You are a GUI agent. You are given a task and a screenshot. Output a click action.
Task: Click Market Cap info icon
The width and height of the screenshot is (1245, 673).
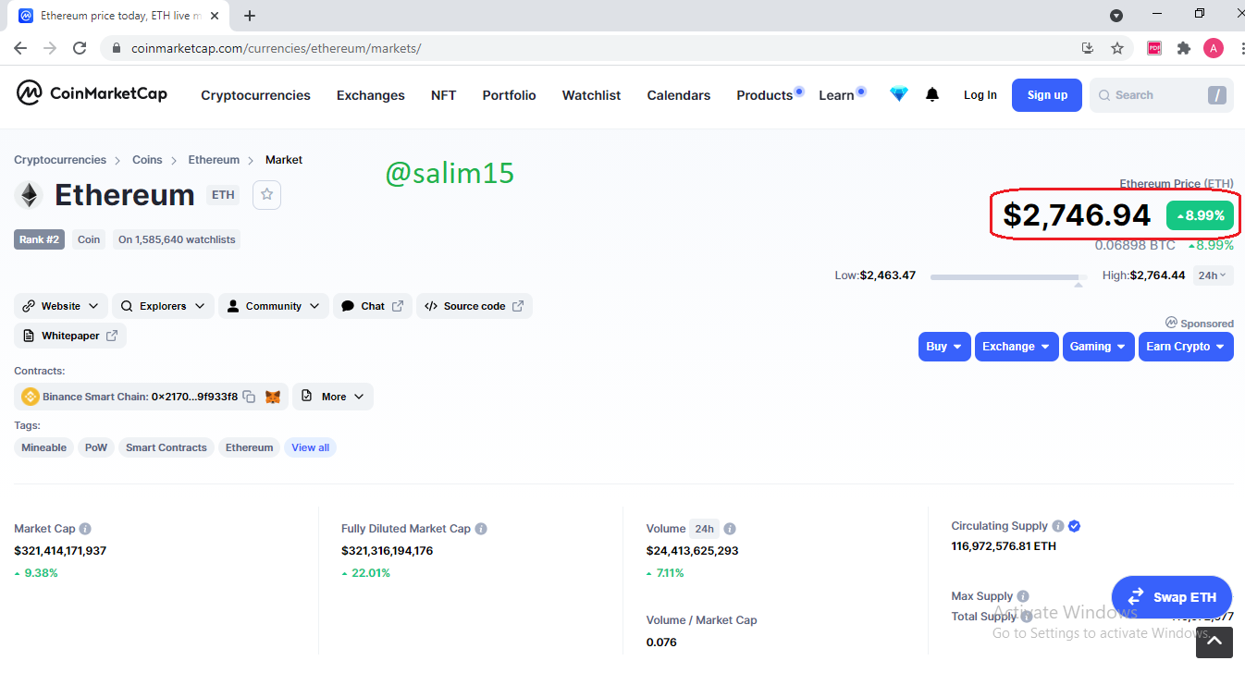[85, 529]
